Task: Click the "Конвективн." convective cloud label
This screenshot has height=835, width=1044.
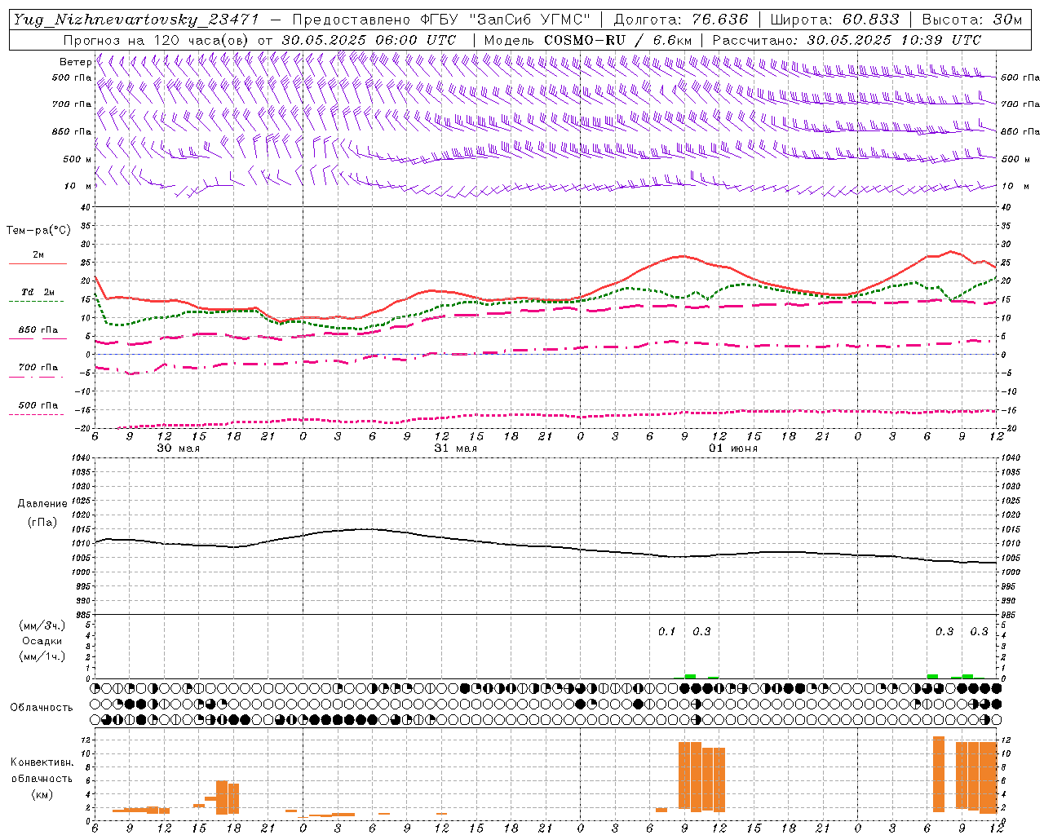Action: point(42,762)
